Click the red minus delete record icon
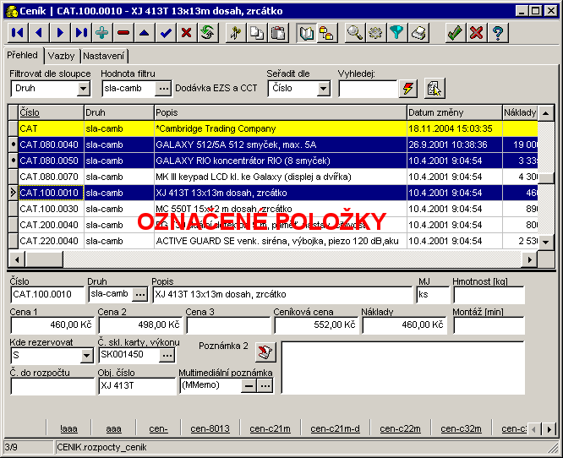The image size is (563, 458). click(x=123, y=33)
